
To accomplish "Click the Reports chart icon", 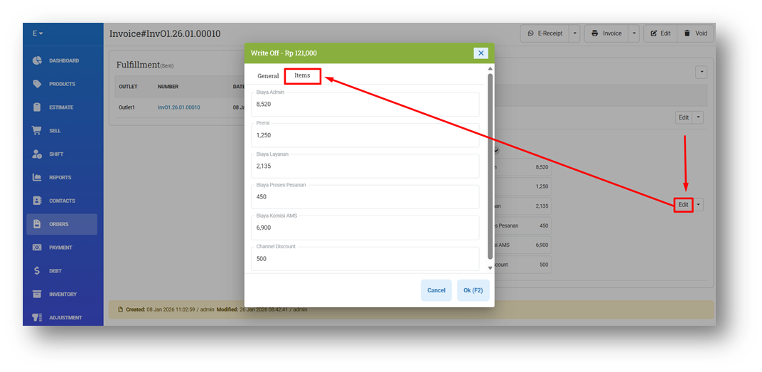I will (x=37, y=178).
